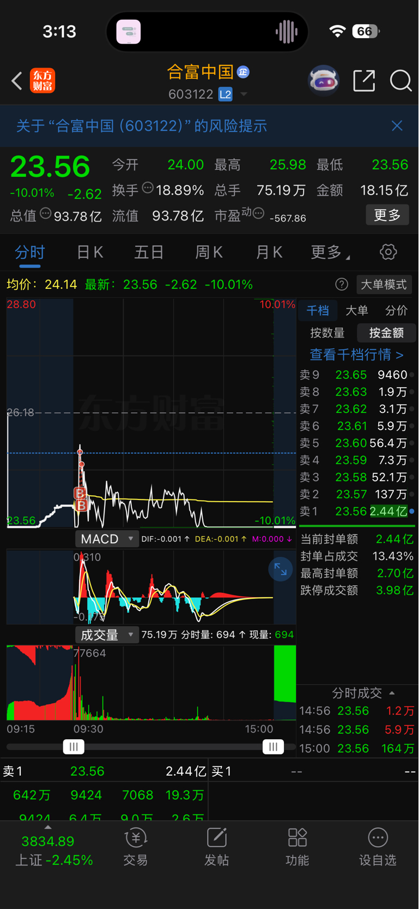
Task: Tap the Dynamic Island app icon
Action: [x=129, y=32]
